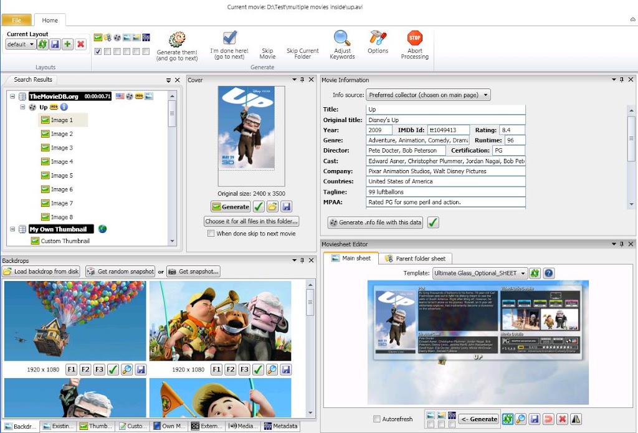Collapse TheMovieDB.org tree node
The width and height of the screenshot is (638, 433).
[x=12, y=97]
